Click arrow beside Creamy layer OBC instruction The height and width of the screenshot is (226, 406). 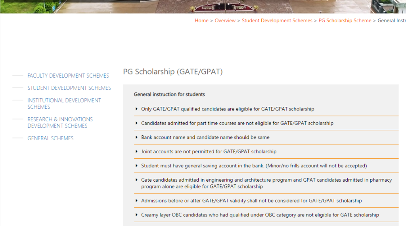[136, 215]
